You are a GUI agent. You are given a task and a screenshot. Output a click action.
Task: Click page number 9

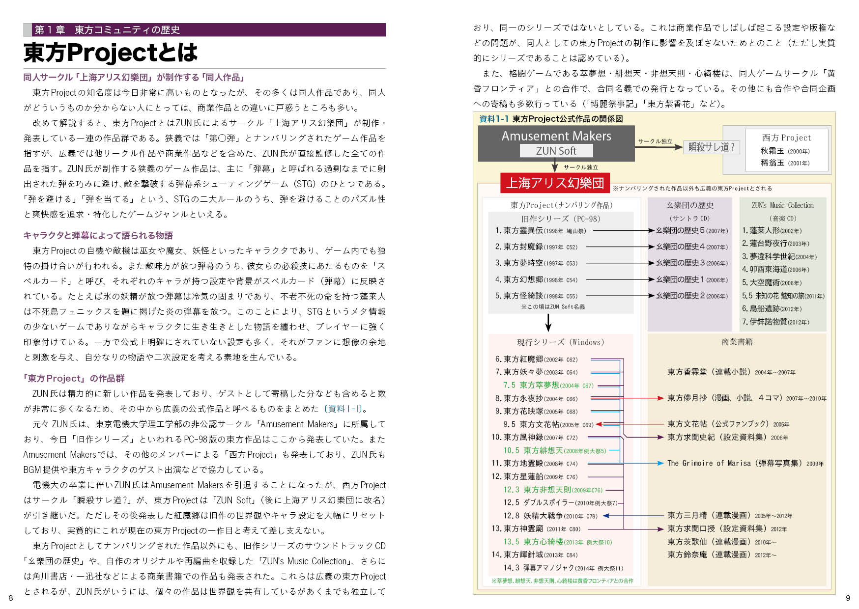point(848,598)
